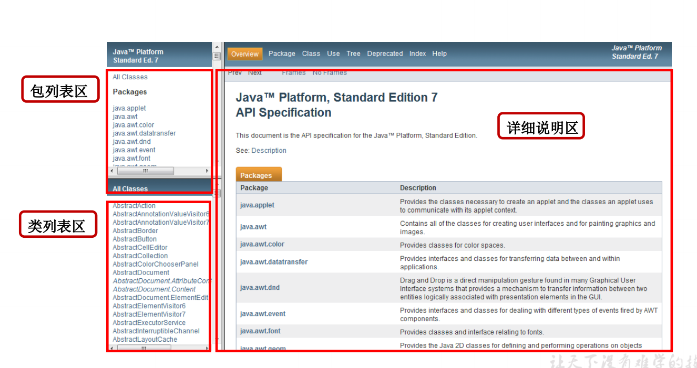Screen dimensions: 697x368
Task: Click the 'API Specification' heading
Action: (283, 113)
